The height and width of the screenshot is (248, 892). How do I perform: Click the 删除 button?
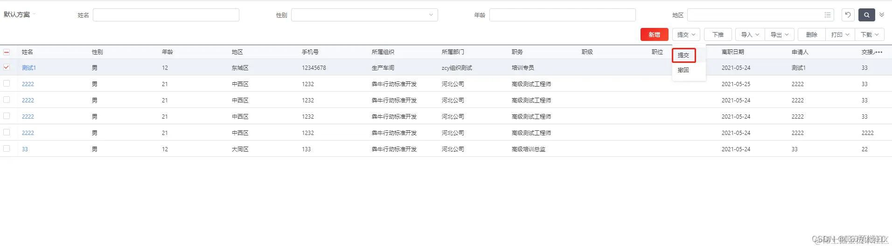812,34
